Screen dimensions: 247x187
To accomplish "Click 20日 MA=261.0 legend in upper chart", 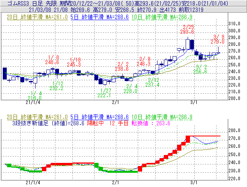I will coord(35,17).
